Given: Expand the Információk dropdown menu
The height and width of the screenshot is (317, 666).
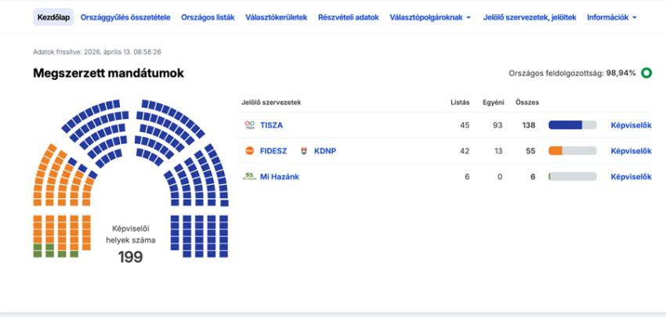Looking at the screenshot, I should click(x=611, y=17).
